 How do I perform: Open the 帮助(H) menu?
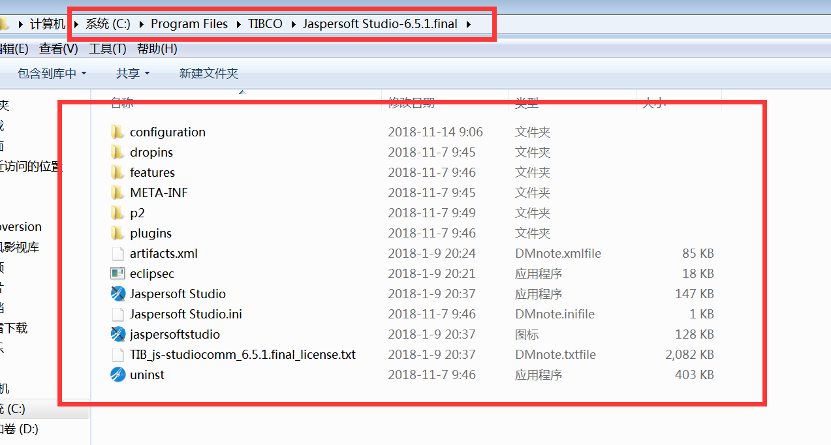pos(157,49)
